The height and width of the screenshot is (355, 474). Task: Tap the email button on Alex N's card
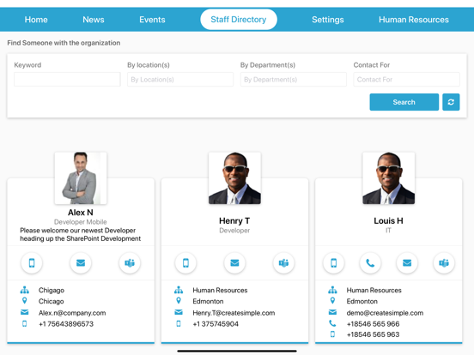click(81, 263)
